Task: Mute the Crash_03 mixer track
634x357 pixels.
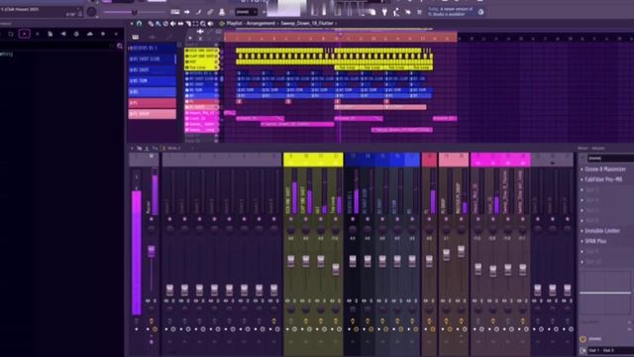Action: [x=493, y=219]
